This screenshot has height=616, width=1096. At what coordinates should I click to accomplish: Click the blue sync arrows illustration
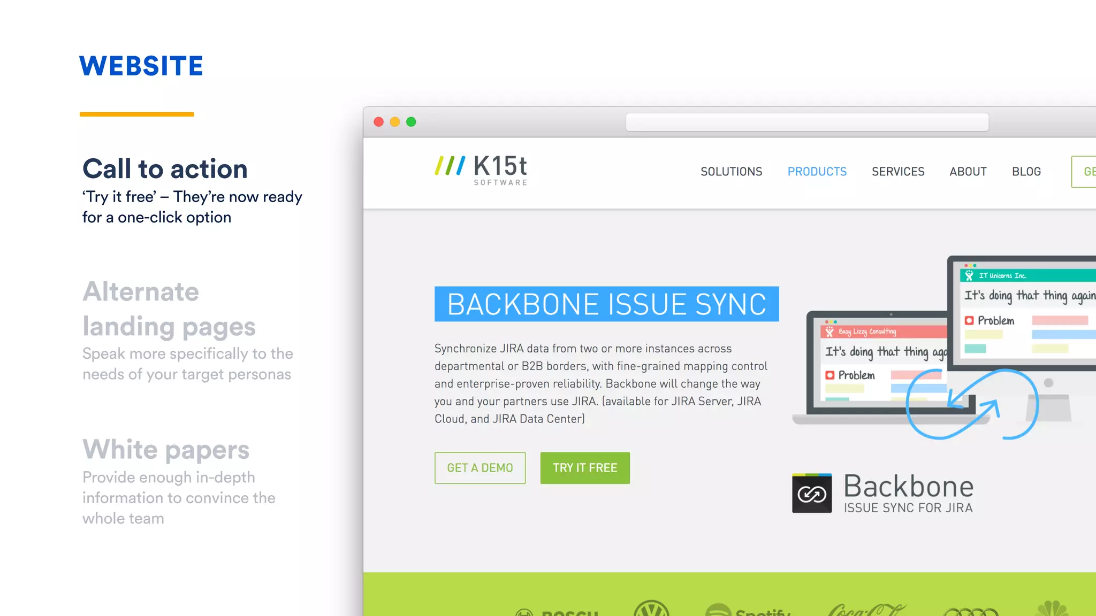tap(972, 404)
